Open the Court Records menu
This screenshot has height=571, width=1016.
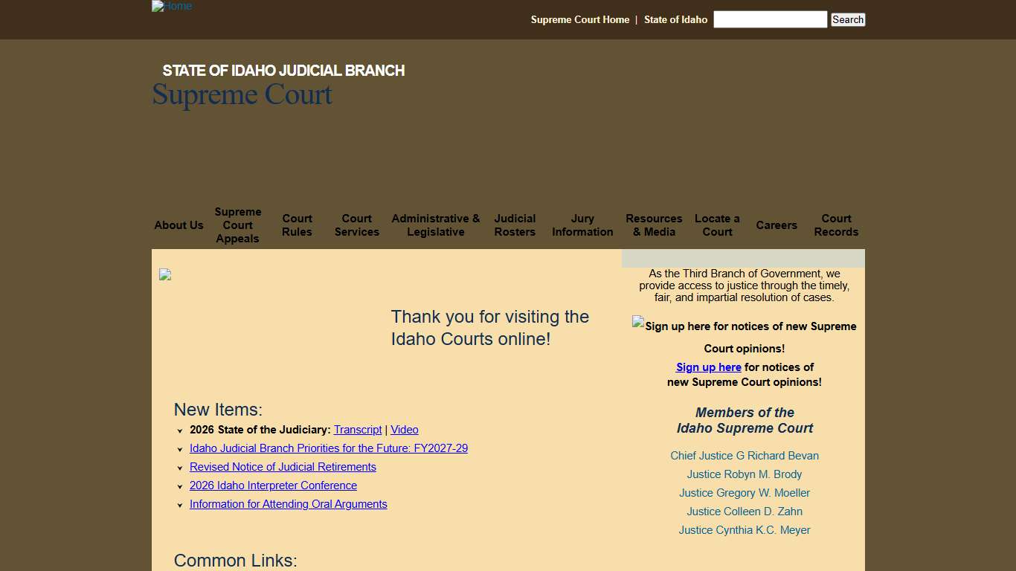[836, 225]
